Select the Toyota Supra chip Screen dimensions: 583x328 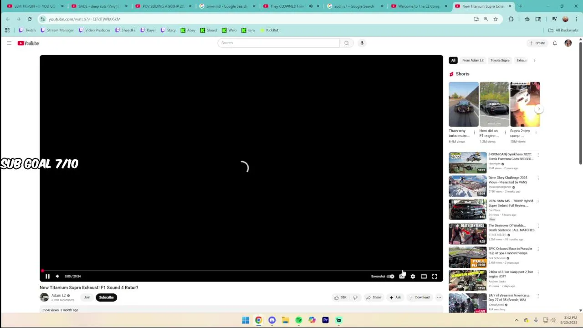click(500, 60)
